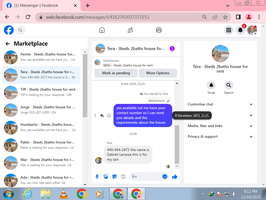
Task: Open the Attachment reply preview
Action: tap(159, 101)
